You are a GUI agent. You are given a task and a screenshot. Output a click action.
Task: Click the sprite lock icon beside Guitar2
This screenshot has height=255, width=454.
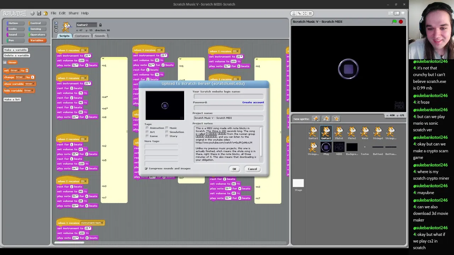point(100,25)
